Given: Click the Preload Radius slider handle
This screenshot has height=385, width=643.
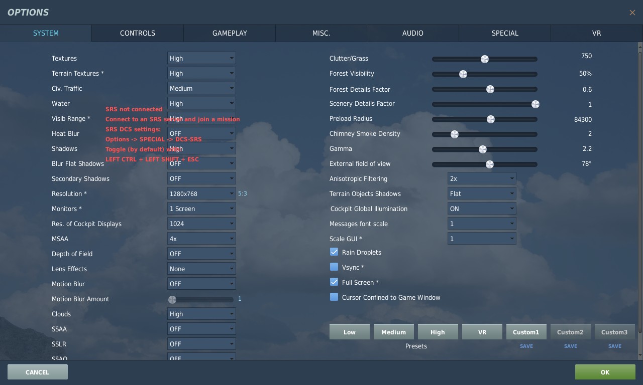Looking at the screenshot, I should click(491, 119).
